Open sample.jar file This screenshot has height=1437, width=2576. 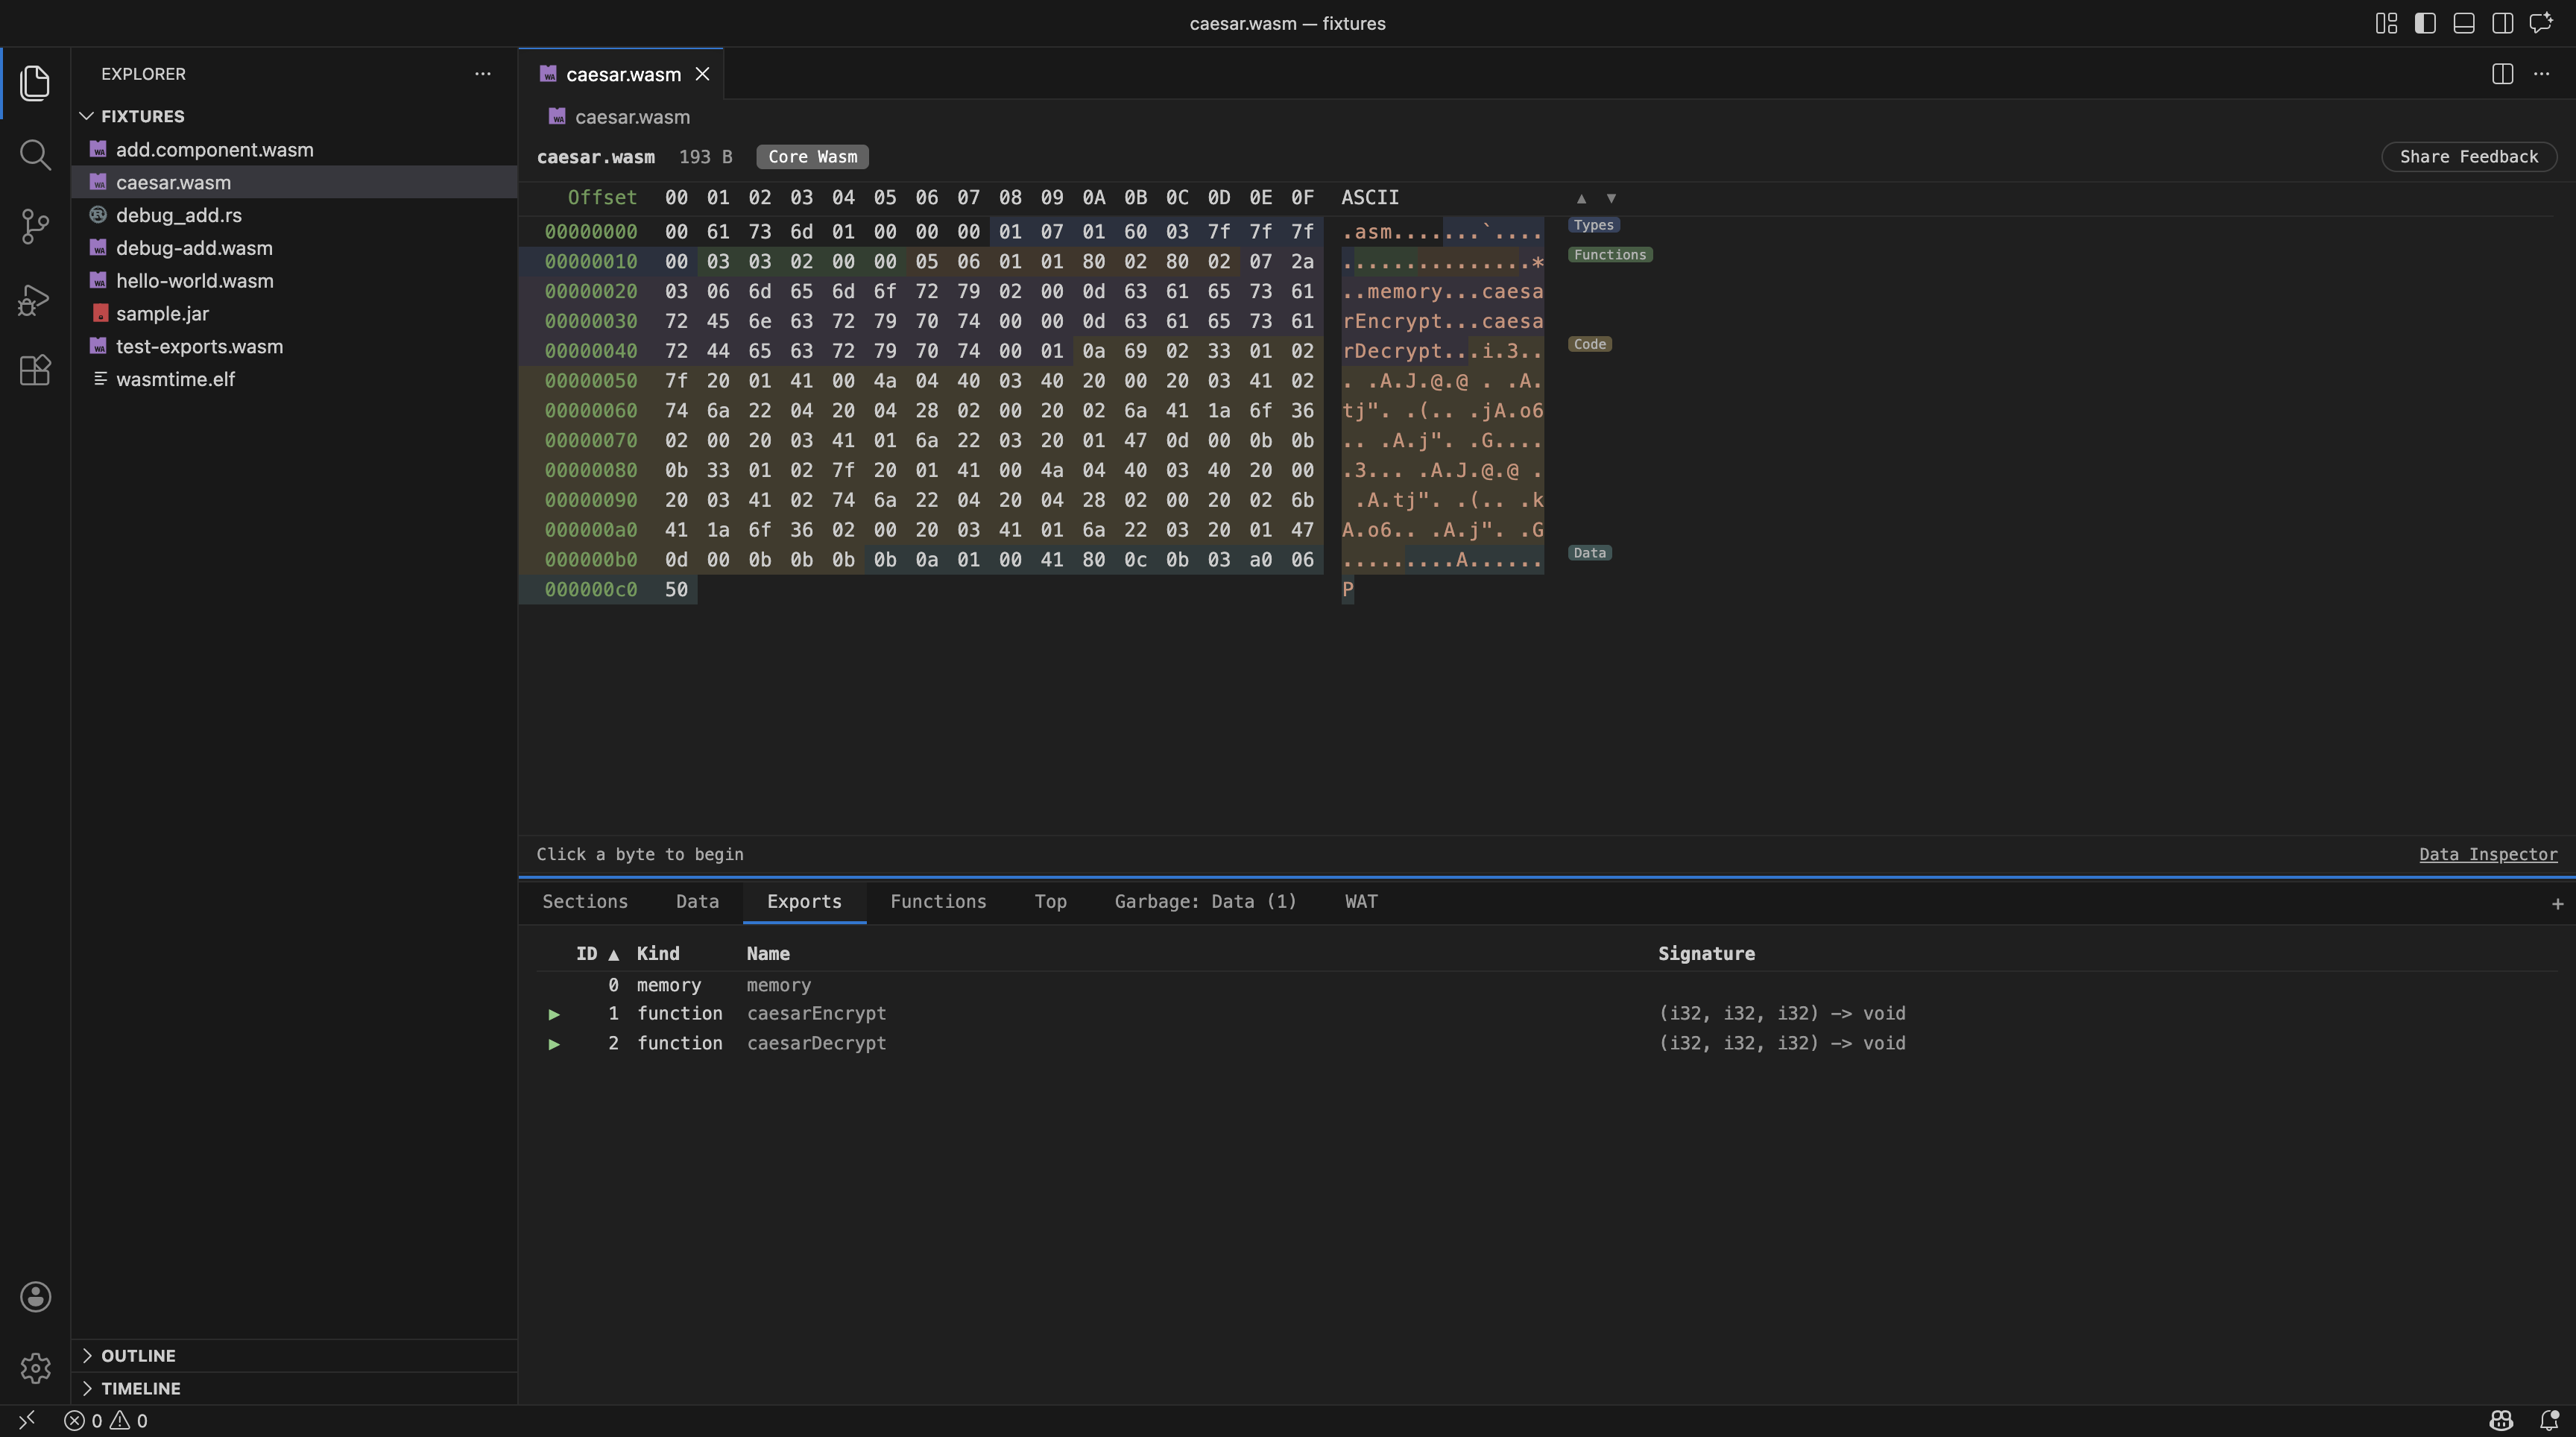294,314
